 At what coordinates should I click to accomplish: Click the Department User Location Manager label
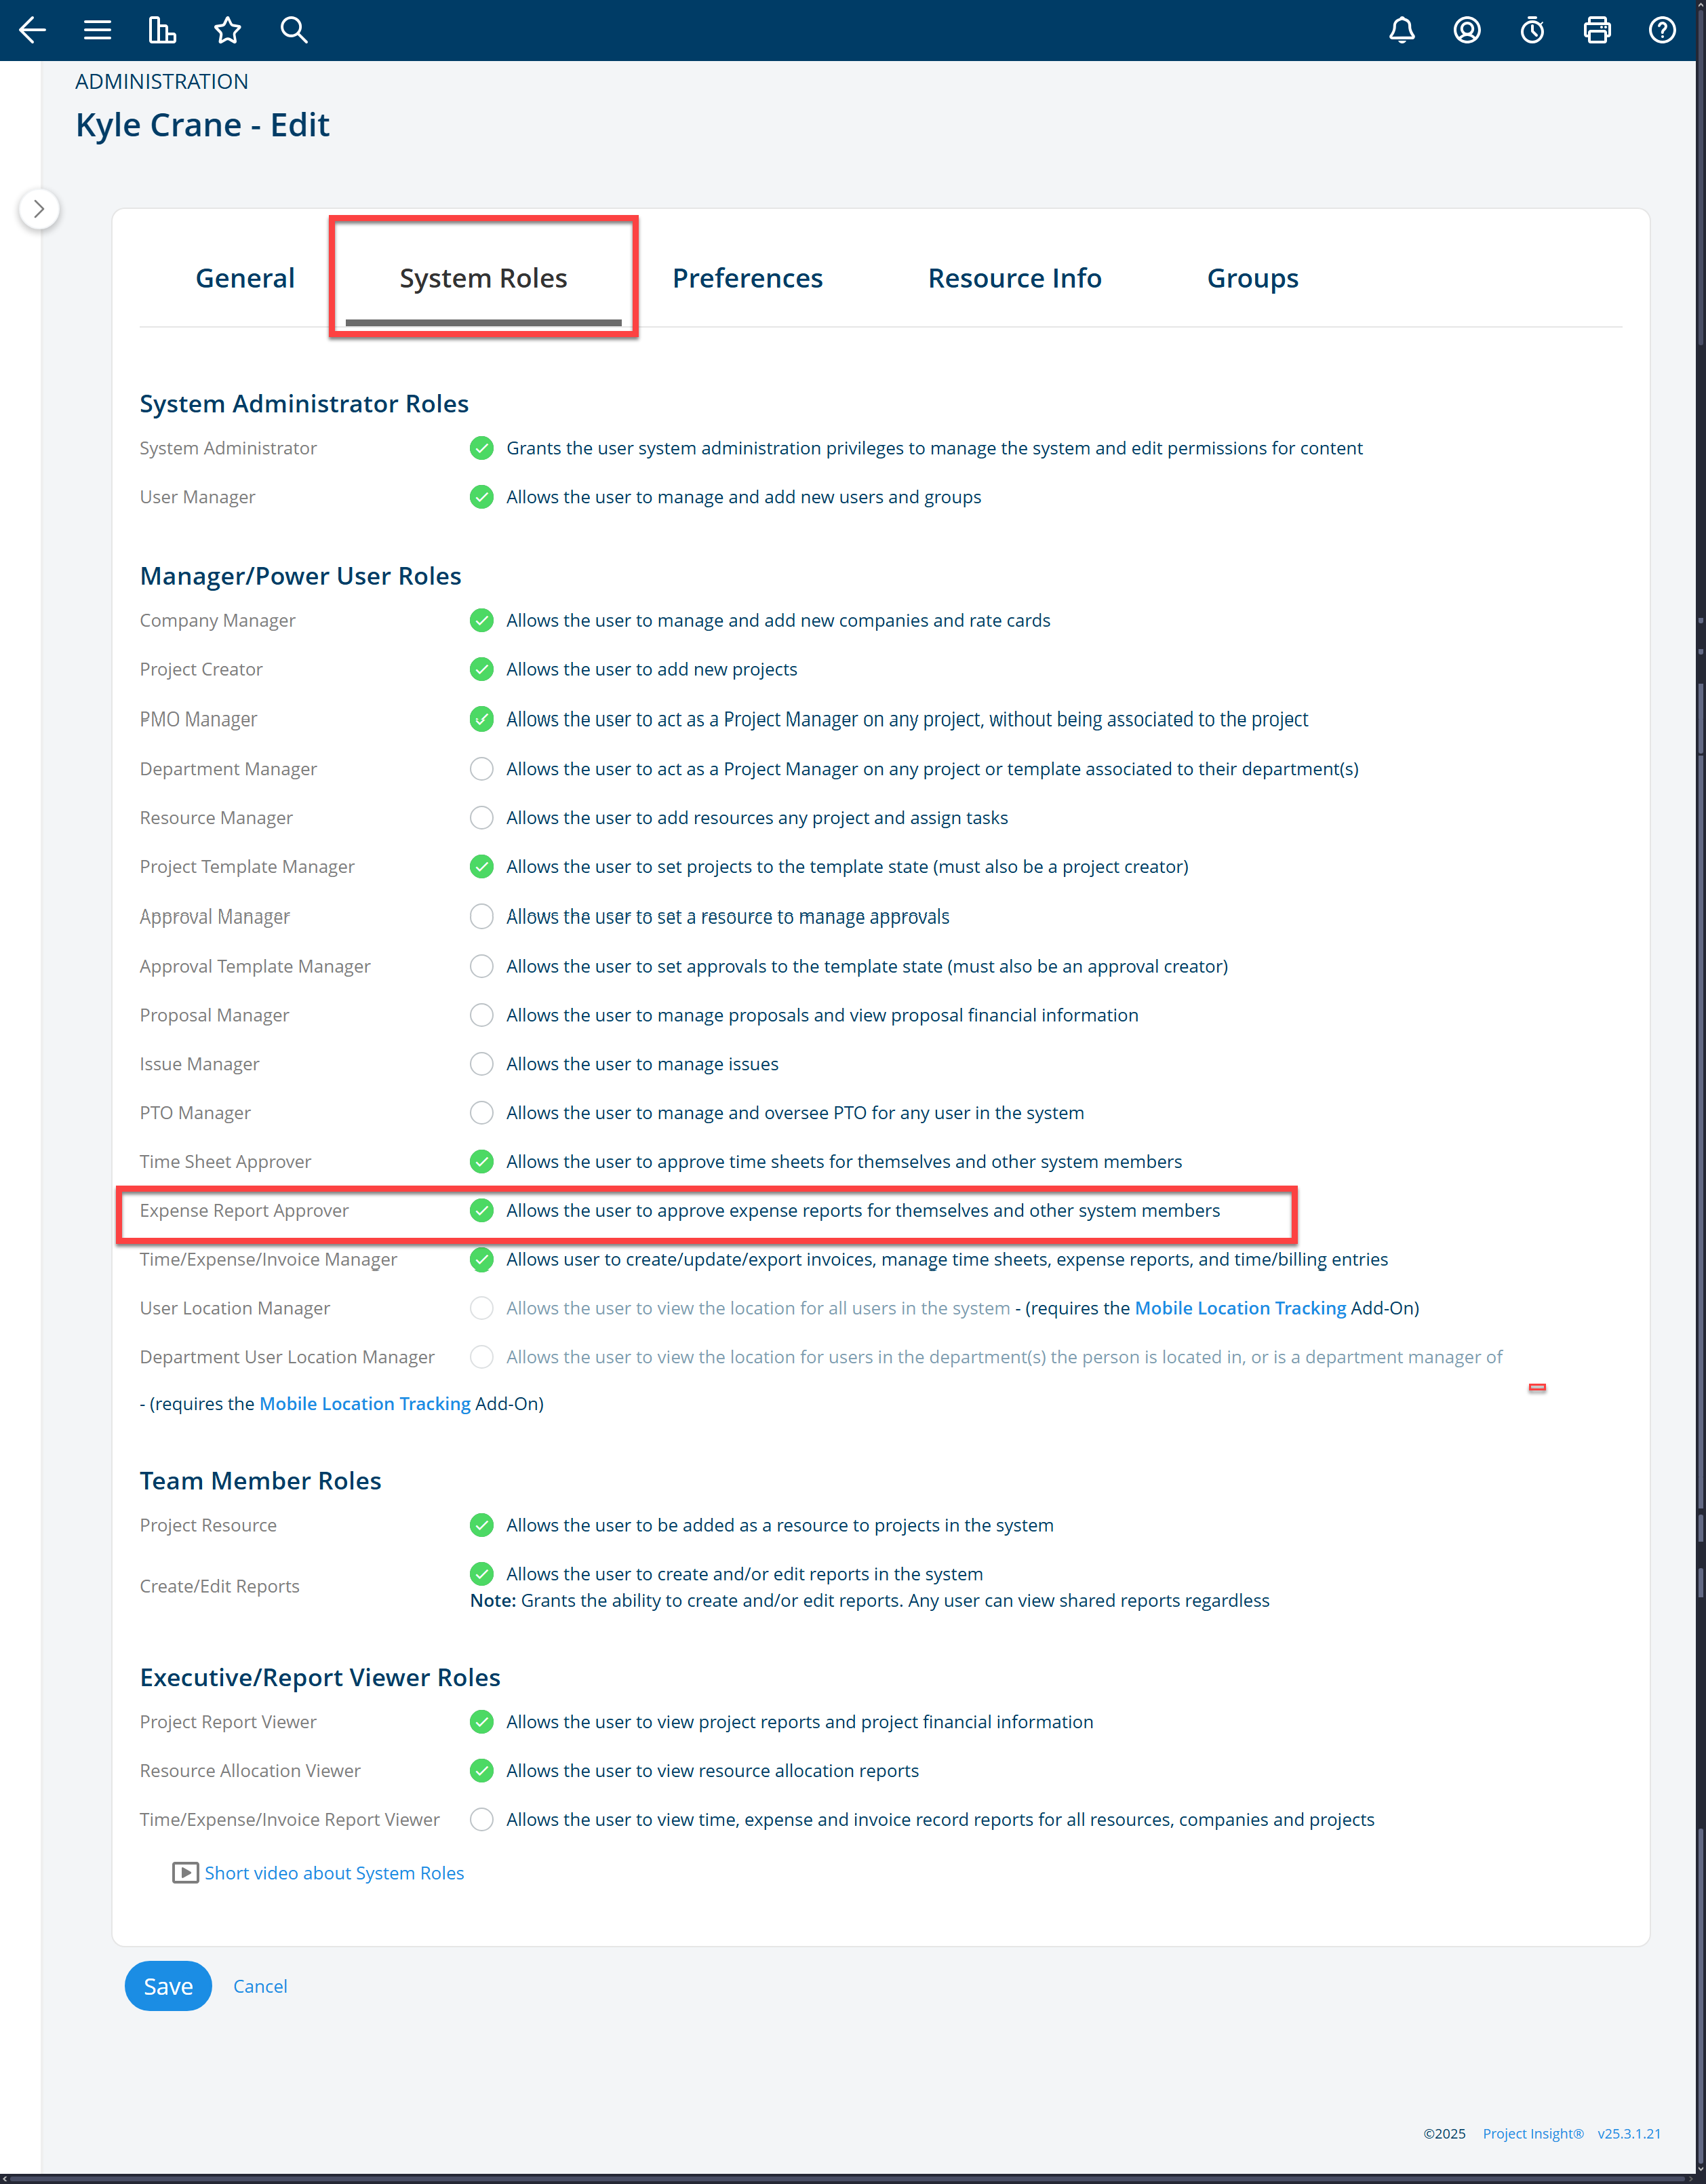tap(287, 1357)
